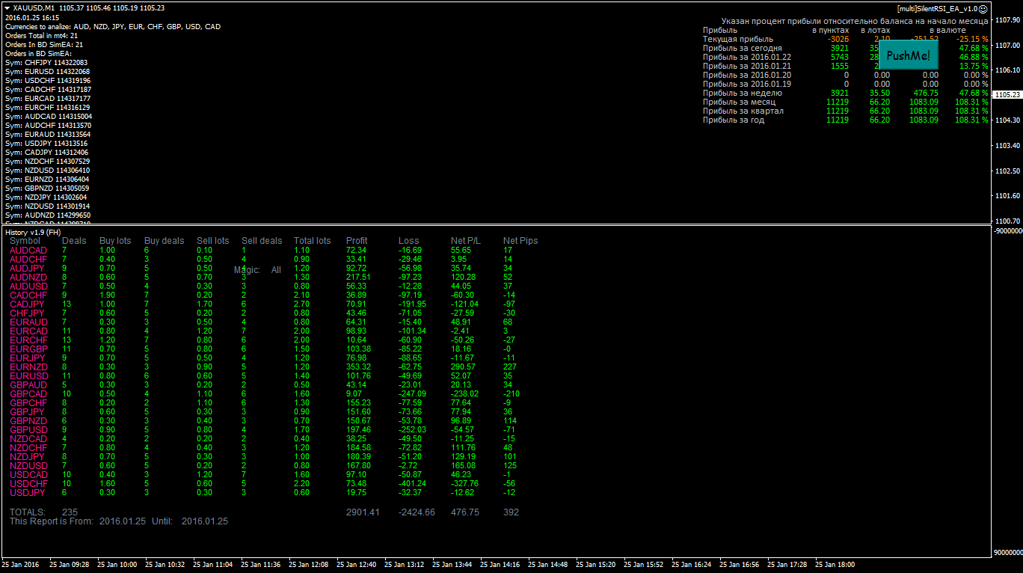1023x573 pixels.
Task: Select the USDCHF loss value -401.24
Action: point(413,484)
